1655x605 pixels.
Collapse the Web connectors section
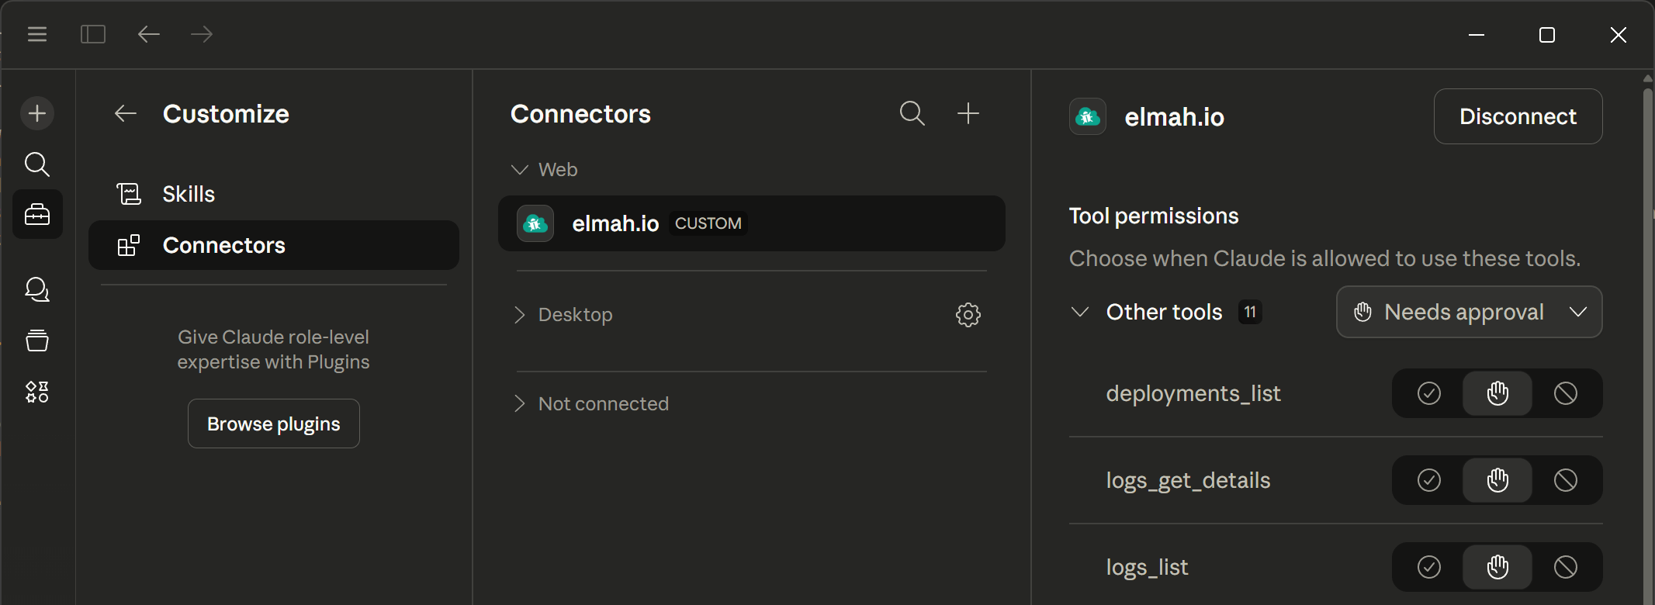(x=520, y=169)
